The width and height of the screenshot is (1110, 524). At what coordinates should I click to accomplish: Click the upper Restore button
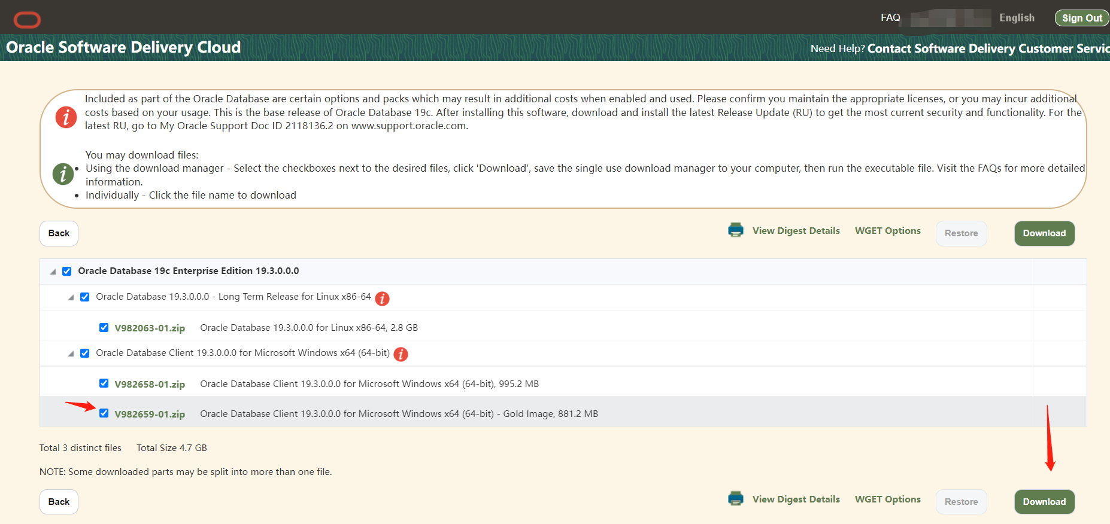[961, 233]
